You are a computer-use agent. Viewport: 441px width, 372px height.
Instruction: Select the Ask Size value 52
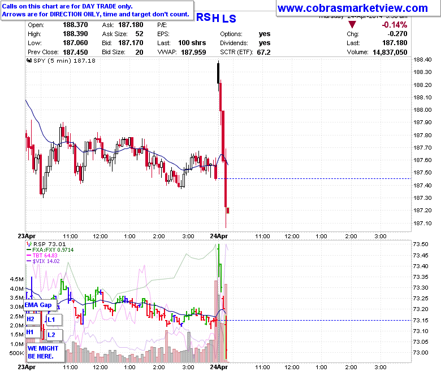click(x=139, y=34)
